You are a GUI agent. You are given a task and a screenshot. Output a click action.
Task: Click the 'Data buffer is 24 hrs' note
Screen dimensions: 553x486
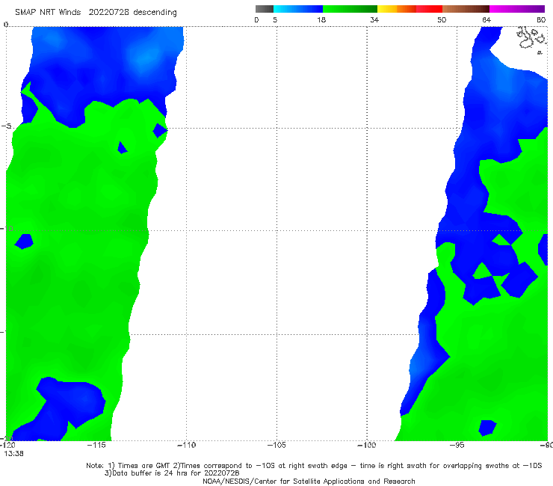click(172, 473)
